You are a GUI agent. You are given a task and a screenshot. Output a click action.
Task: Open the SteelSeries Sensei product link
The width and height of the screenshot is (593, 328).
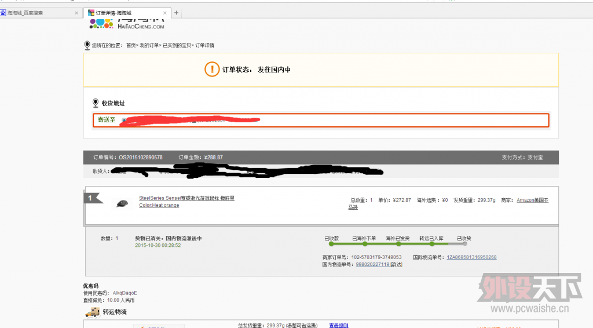point(186,198)
